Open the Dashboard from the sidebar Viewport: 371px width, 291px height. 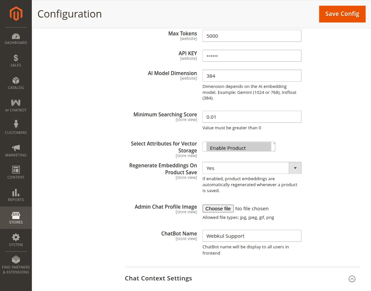(x=16, y=37)
